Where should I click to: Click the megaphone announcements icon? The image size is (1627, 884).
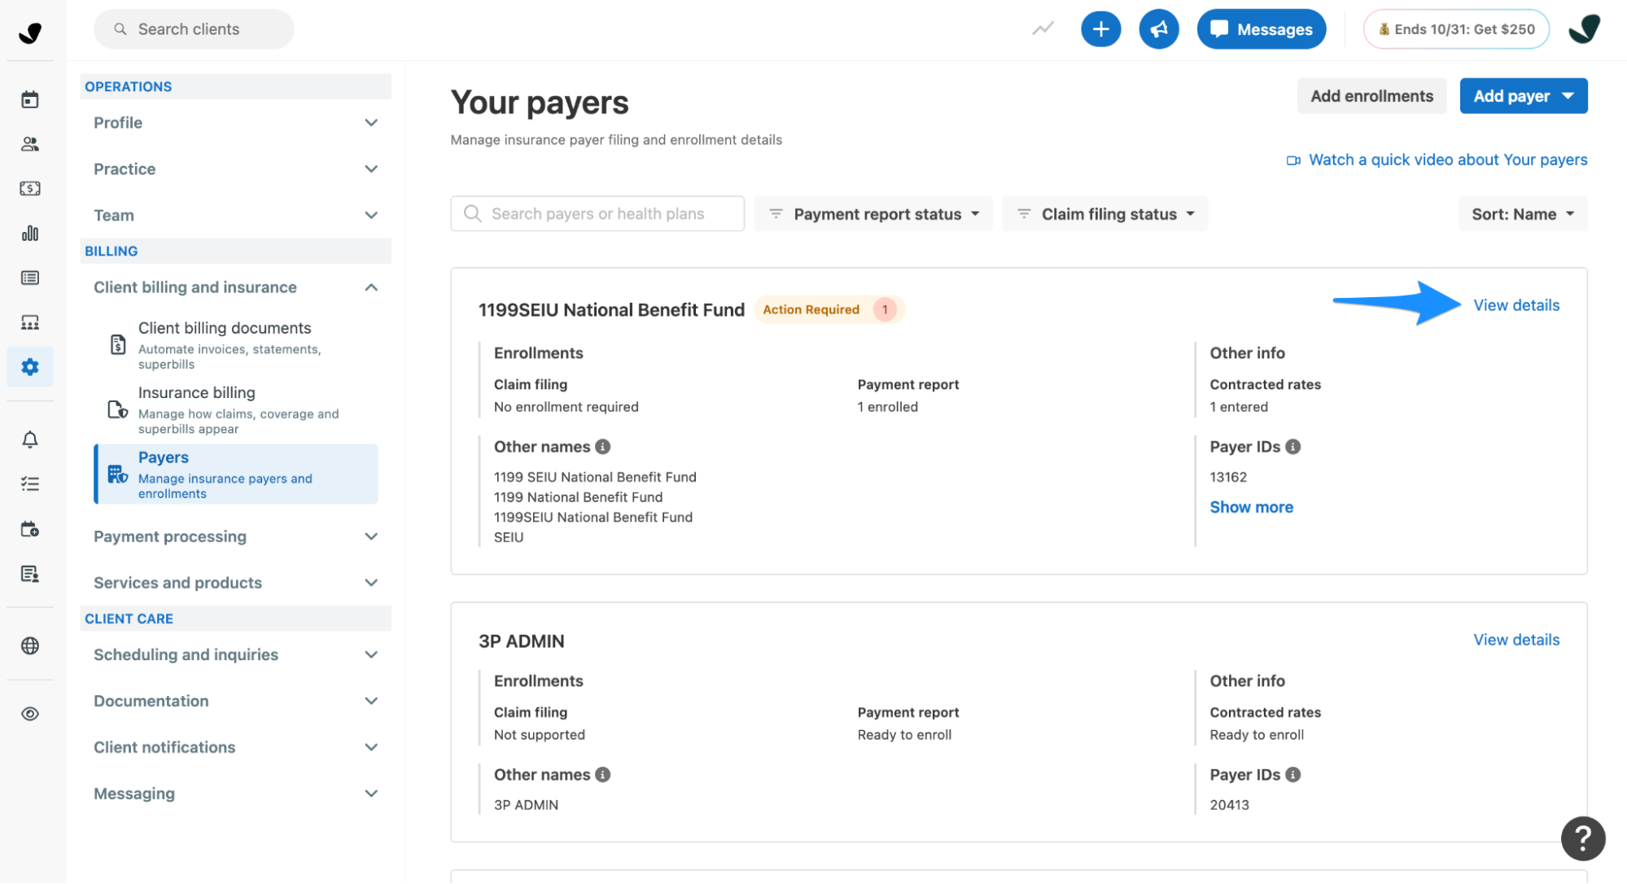[1158, 29]
